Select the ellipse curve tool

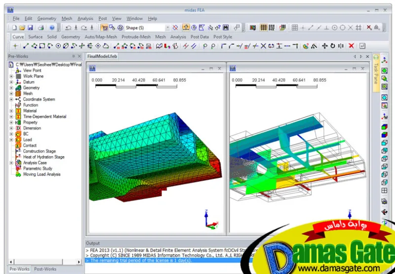(x=66, y=46)
